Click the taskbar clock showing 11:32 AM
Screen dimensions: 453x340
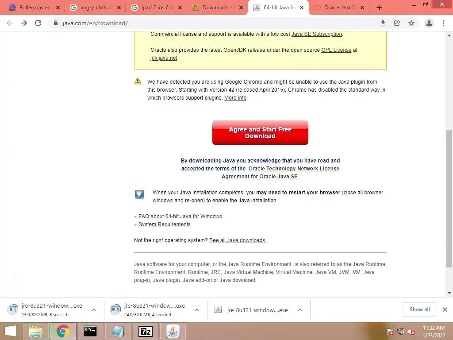(434, 332)
